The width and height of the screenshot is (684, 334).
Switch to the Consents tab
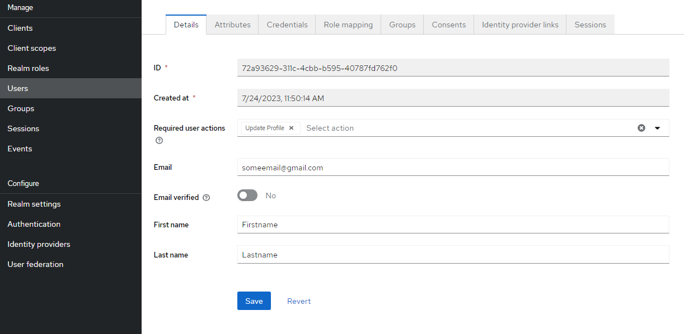[448, 24]
